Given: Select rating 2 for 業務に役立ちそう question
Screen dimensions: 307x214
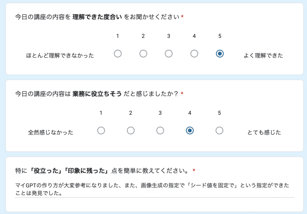Looking at the screenshot, I should pyautogui.click(x=130, y=130).
